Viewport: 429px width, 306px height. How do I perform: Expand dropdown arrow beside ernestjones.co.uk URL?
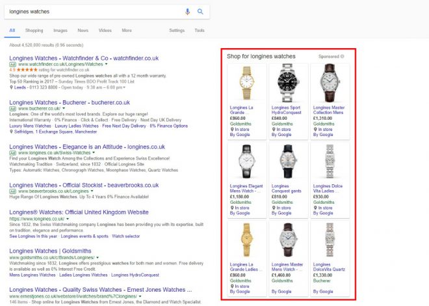pyautogui.click(x=140, y=296)
